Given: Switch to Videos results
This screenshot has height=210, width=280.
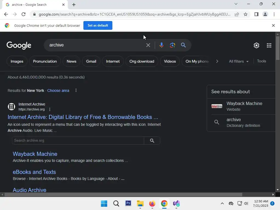Looking at the screenshot, I should pyautogui.click(x=170, y=61).
